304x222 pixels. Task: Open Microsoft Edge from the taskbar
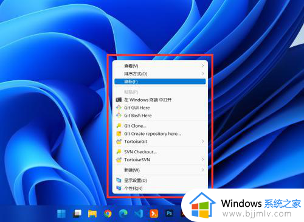click(123, 213)
